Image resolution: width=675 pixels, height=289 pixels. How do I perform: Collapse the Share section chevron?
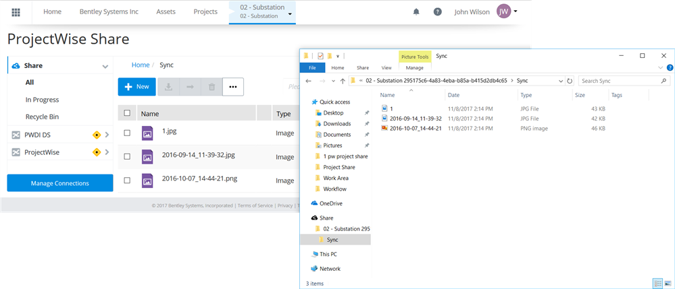(x=105, y=67)
